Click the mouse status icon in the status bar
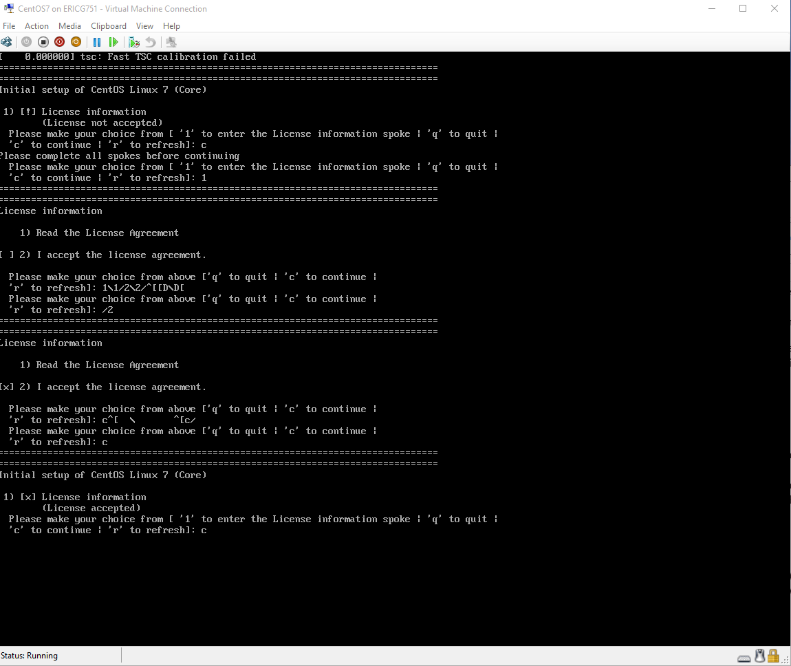The width and height of the screenshot is (791, 666). pyautogui.click(x=760, y=656)
